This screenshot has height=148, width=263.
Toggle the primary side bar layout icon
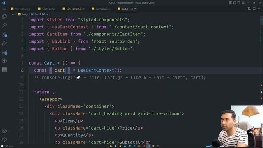231,3
